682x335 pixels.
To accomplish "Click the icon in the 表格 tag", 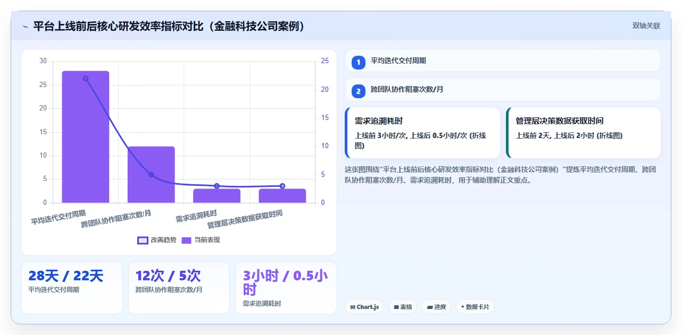I will pos(396,307).
